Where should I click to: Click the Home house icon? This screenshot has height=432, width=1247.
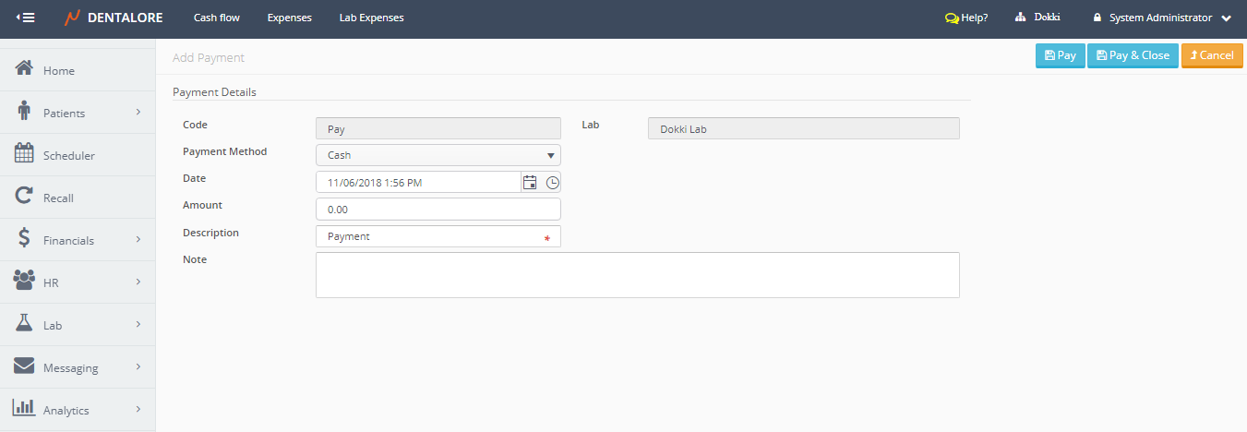25,69
